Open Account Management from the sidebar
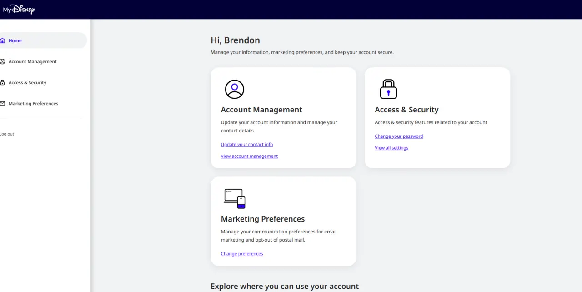Image resolution: width=582 pixels, height=292 pixels. point(32,61)
